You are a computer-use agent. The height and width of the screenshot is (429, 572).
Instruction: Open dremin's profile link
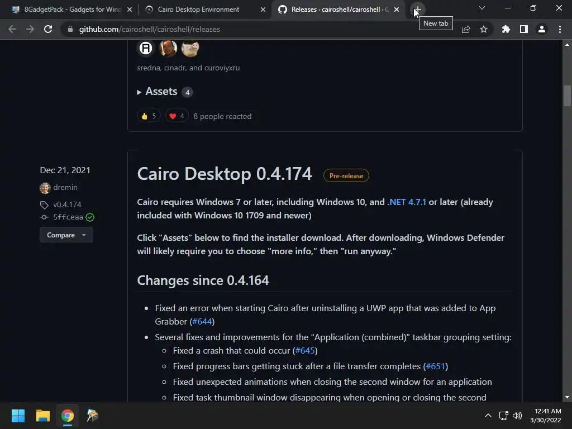tap(65, 188)
